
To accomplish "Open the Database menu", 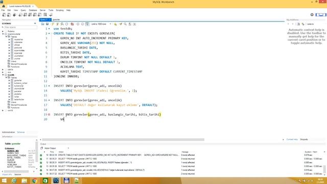I will (33, 10).
